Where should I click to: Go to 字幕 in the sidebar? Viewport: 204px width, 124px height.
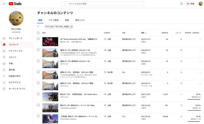point(11,64)
